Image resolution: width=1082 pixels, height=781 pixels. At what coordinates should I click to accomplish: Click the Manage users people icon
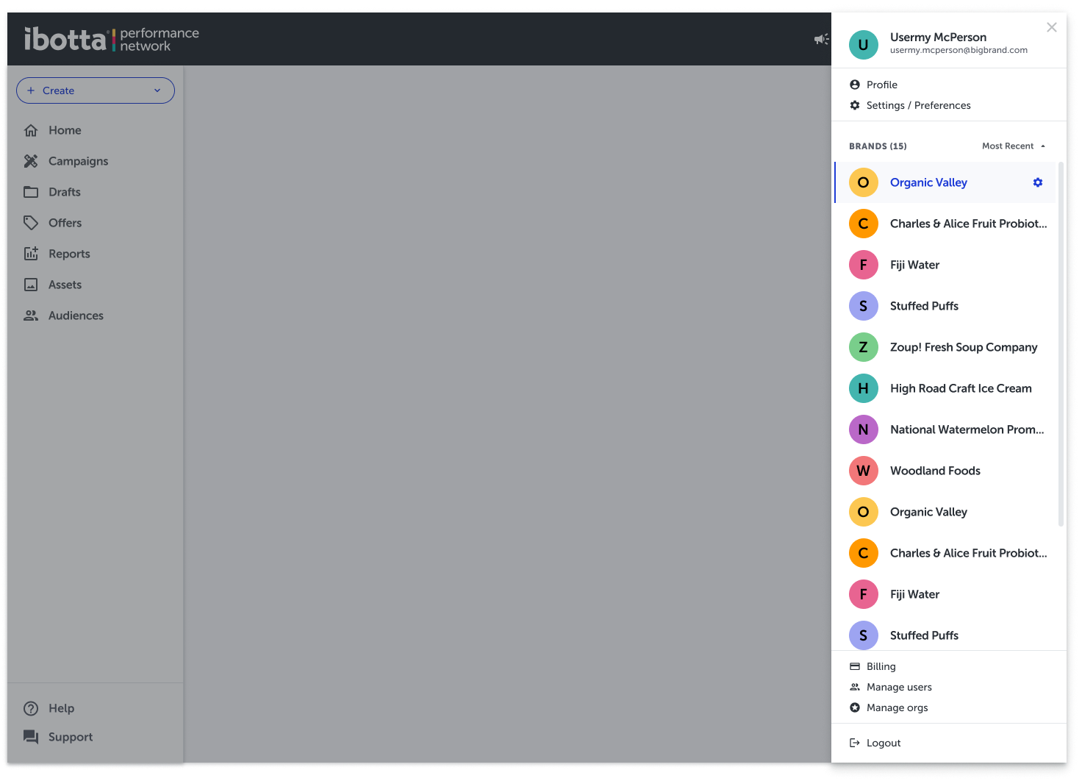click(855, 687)
